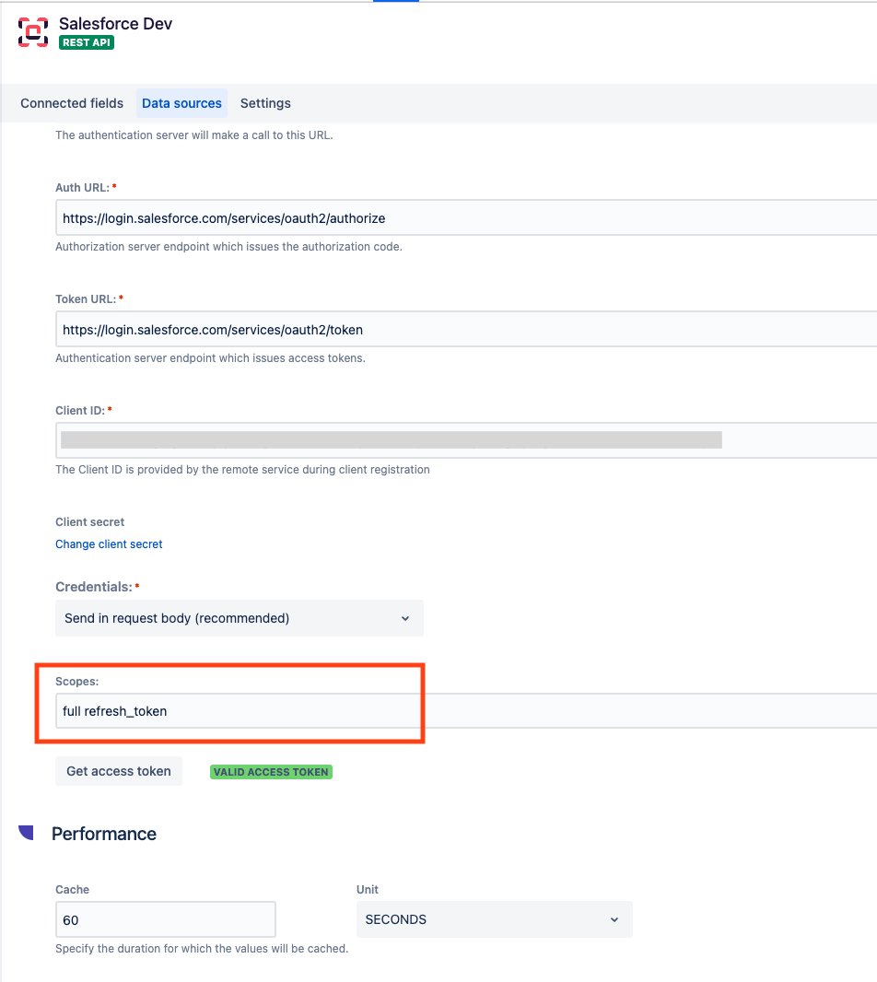Select the Data sources tab

coord(181,103)
